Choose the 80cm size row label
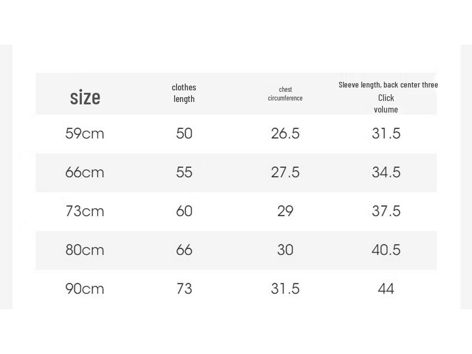Viewport: 472px width, 354px height. point(85,250)
